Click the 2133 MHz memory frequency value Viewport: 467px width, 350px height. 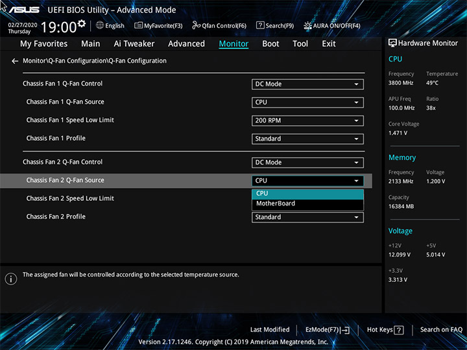401,181
